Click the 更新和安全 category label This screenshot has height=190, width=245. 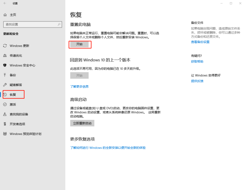(x=11, y=34)
